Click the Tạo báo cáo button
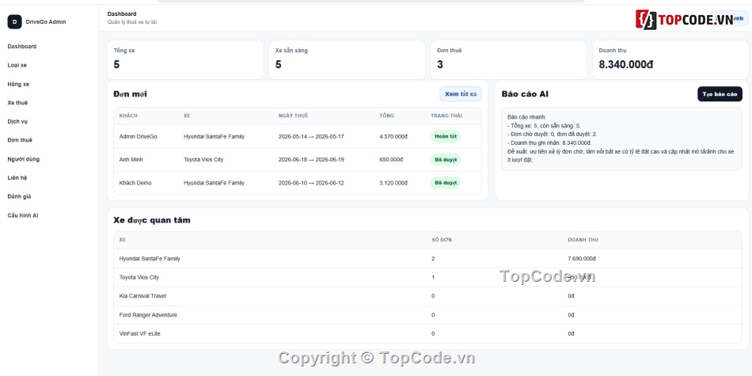 click(720, 94)
